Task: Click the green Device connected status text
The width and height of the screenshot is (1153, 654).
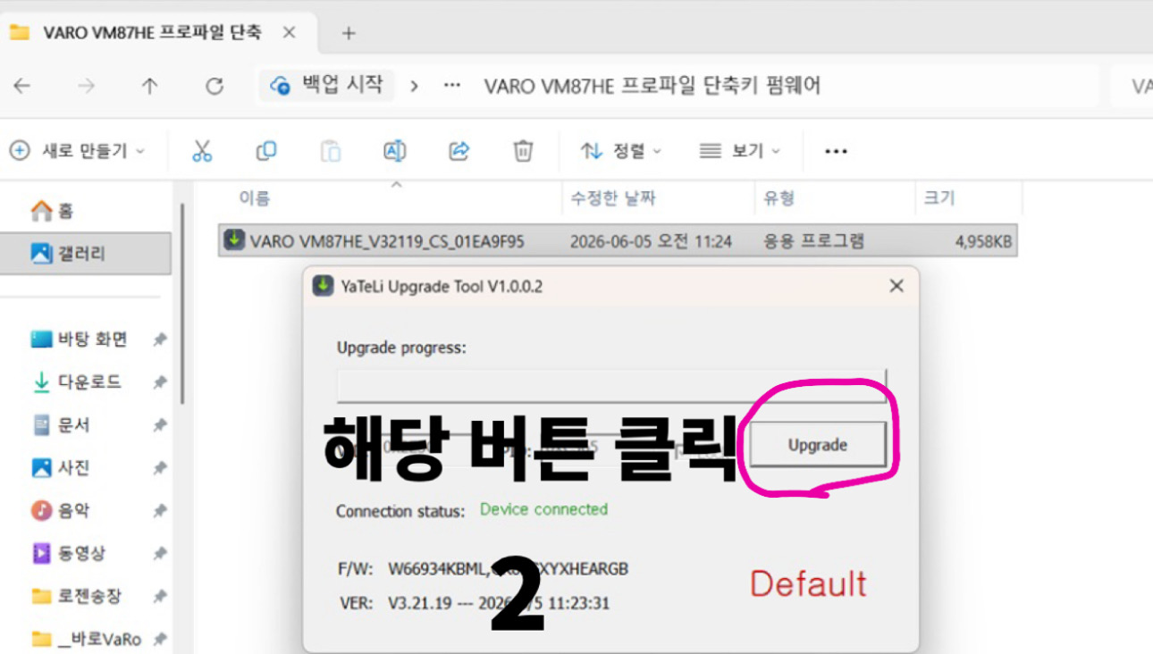Action: coord(543,509)
